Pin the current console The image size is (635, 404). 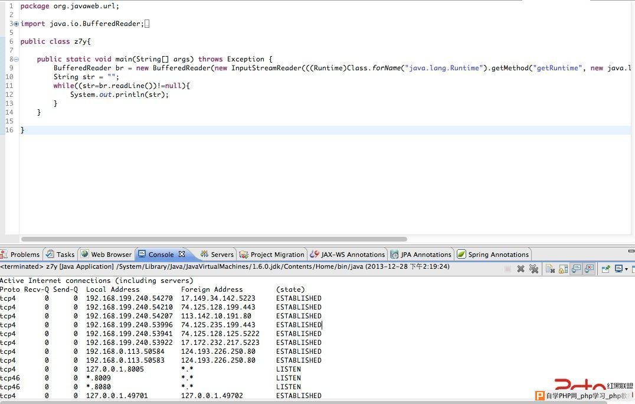click(606, 269)
